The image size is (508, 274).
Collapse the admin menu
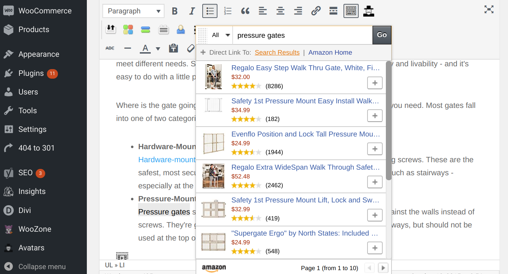pyautogui.click(x=43, y=267)
